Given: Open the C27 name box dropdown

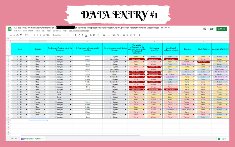Looking at the screenshot, I should [x=16, y=39].
